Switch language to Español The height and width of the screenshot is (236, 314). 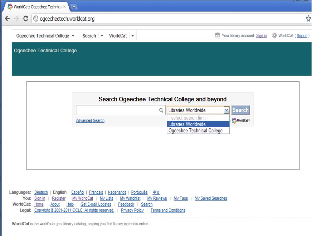click(x=78, y=192)
